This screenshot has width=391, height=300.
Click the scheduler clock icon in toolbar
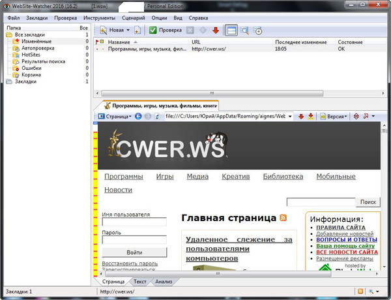(x=259, y=30)
